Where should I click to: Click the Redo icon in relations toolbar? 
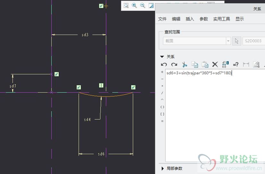(174, 64)
